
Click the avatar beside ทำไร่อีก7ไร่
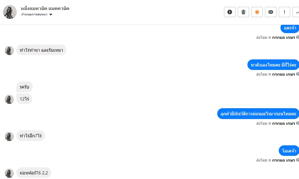point(9,136)
